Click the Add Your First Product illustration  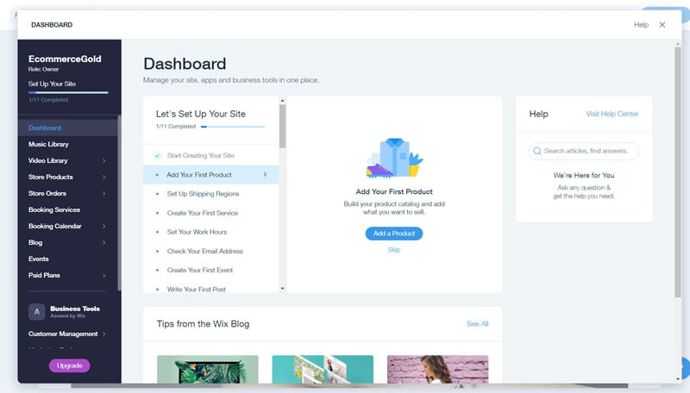click(394, 158)
